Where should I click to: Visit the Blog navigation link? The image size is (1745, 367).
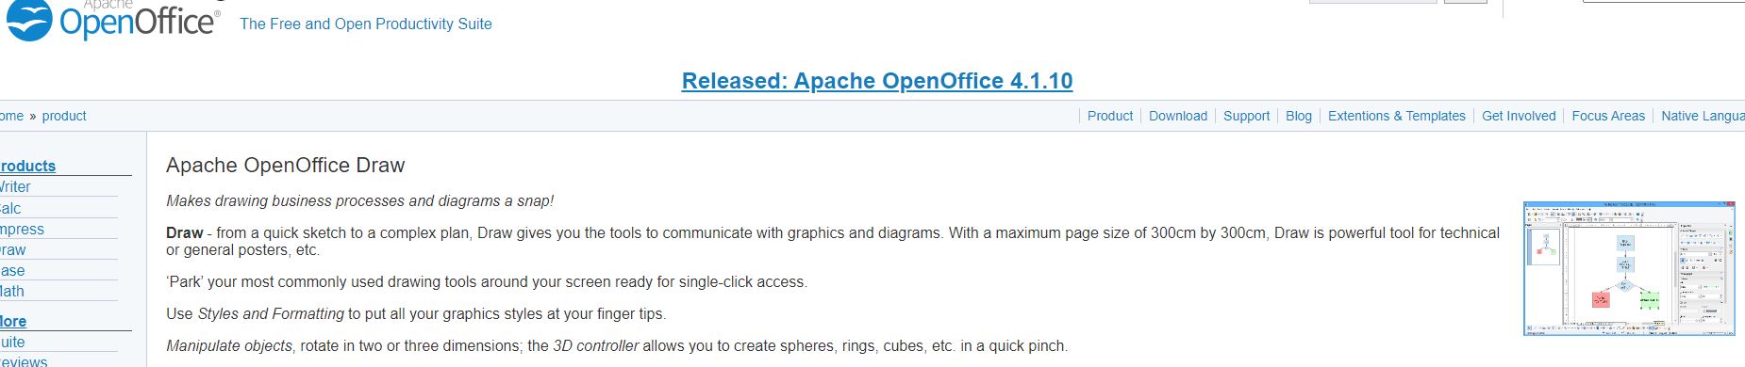click(1298, 116)
